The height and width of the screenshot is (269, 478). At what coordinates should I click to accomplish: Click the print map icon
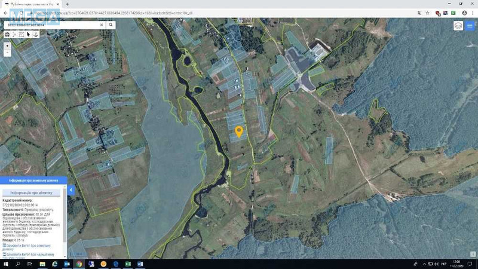7,35
